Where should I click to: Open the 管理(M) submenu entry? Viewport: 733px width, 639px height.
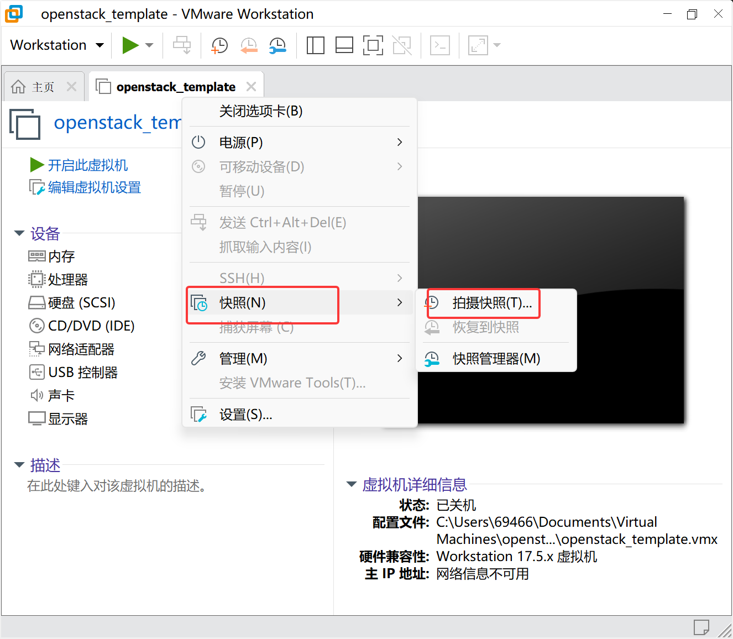300,358
